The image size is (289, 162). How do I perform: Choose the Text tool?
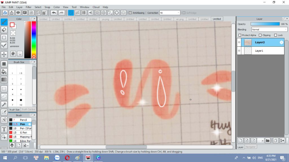click(x=4, y=129)
